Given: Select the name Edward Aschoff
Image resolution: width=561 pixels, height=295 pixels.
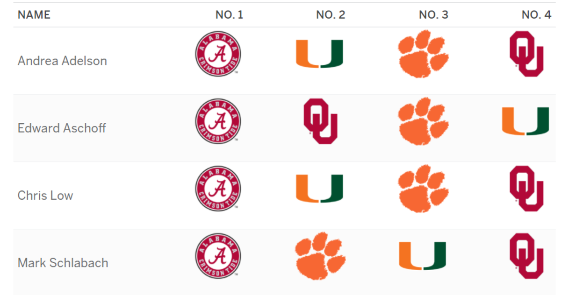Looking at the screenshot, I should [62, 128].
